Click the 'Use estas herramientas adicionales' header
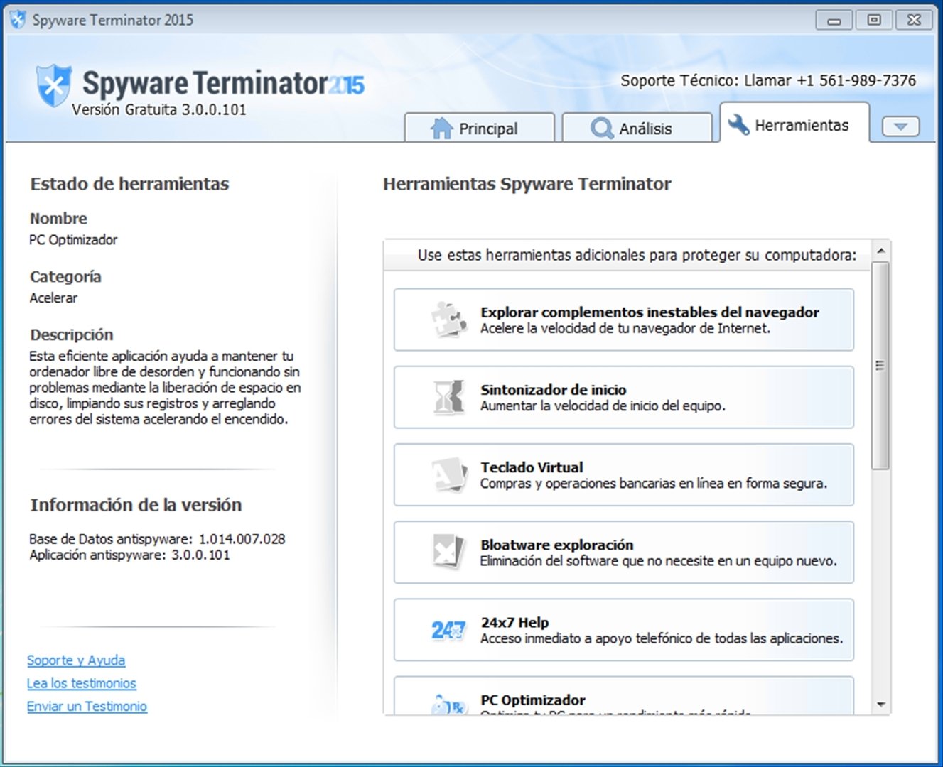 [x=637, y=255]
